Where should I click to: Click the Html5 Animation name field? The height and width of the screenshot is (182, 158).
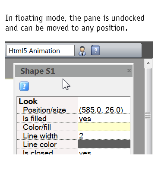40,50
